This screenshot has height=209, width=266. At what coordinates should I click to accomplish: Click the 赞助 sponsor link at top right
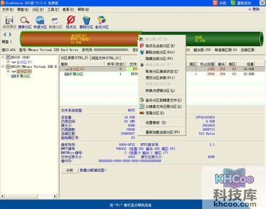point(254,9)
